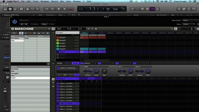Select the Scene 4 slot

click(110, 33)
